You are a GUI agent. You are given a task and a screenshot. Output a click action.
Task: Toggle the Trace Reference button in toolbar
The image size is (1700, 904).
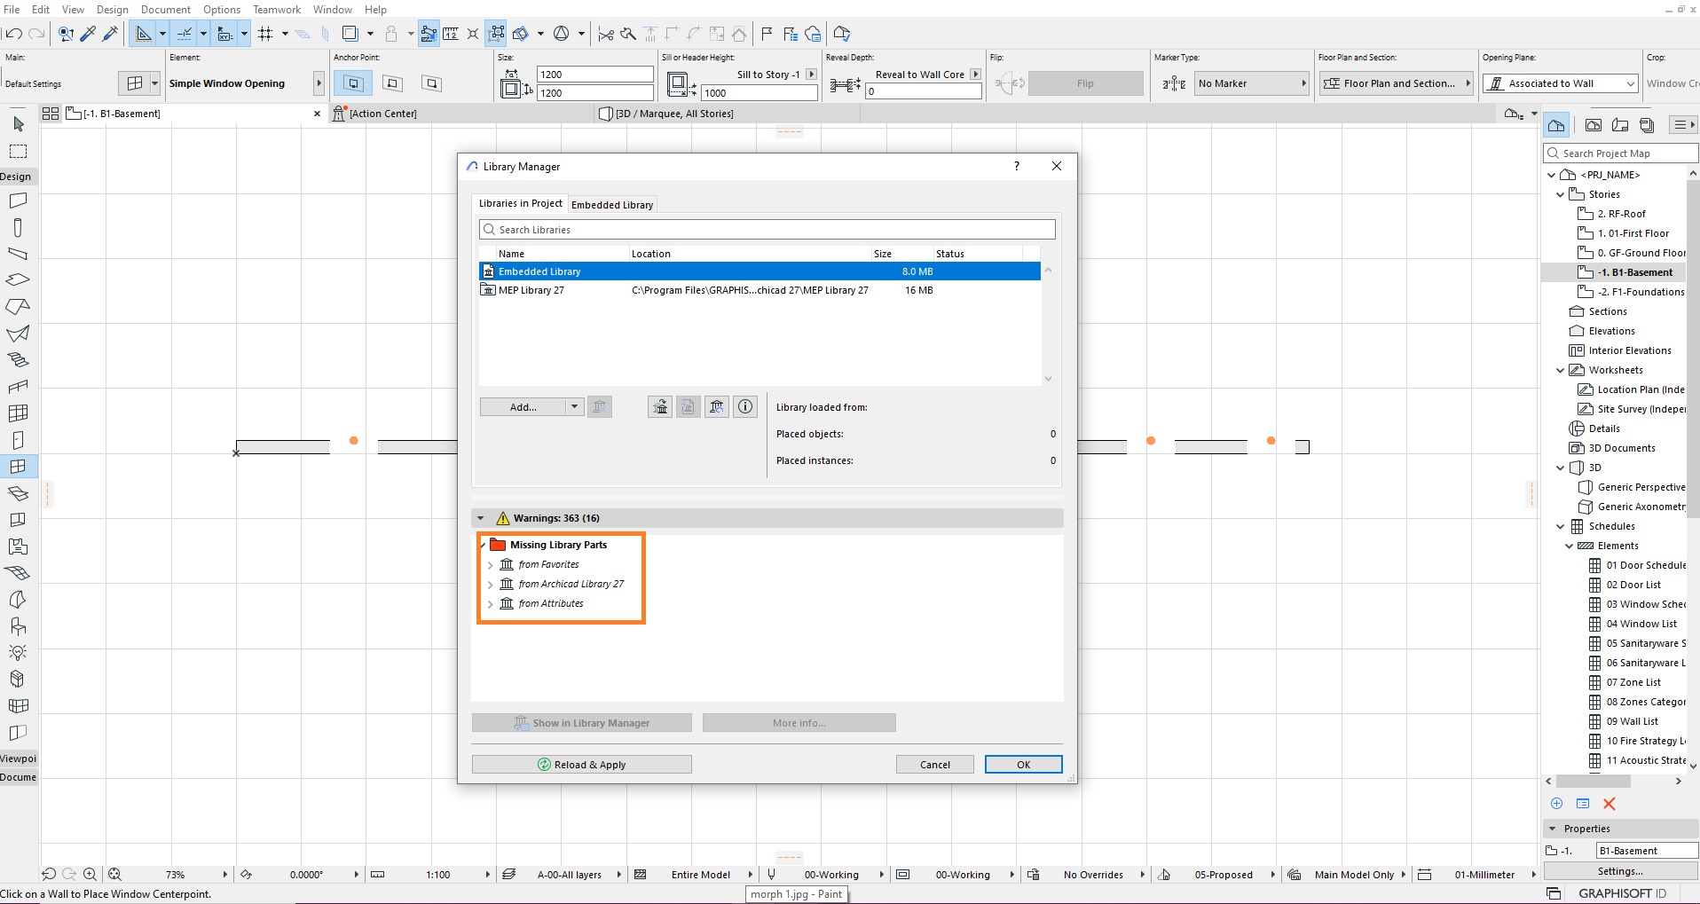pyautogui.click(x=350, y=34)
